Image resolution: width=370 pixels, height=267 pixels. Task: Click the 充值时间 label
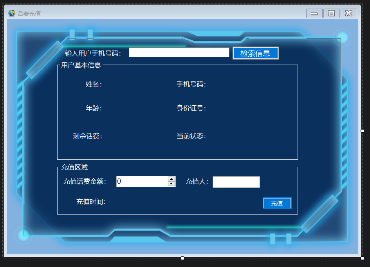click(91, 202)
